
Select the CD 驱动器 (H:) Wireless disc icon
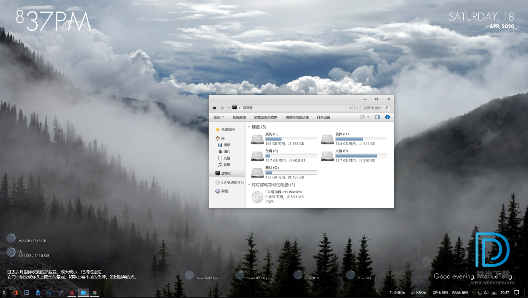pyautogui.click(x=257, y=197)
